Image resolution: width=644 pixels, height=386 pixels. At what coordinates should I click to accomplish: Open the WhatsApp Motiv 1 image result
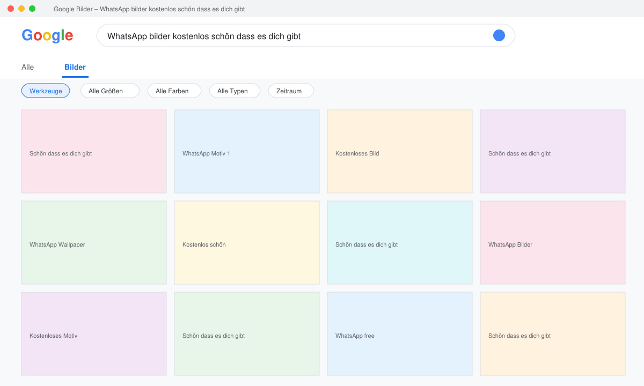point(247,151)
